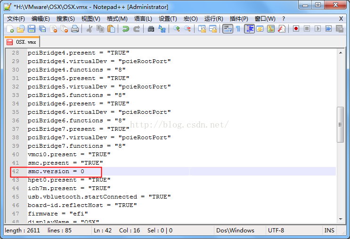Viewport: 350px width, 239px height.
Task: Open the 搜索(S) menu
Action: point(65,18)
